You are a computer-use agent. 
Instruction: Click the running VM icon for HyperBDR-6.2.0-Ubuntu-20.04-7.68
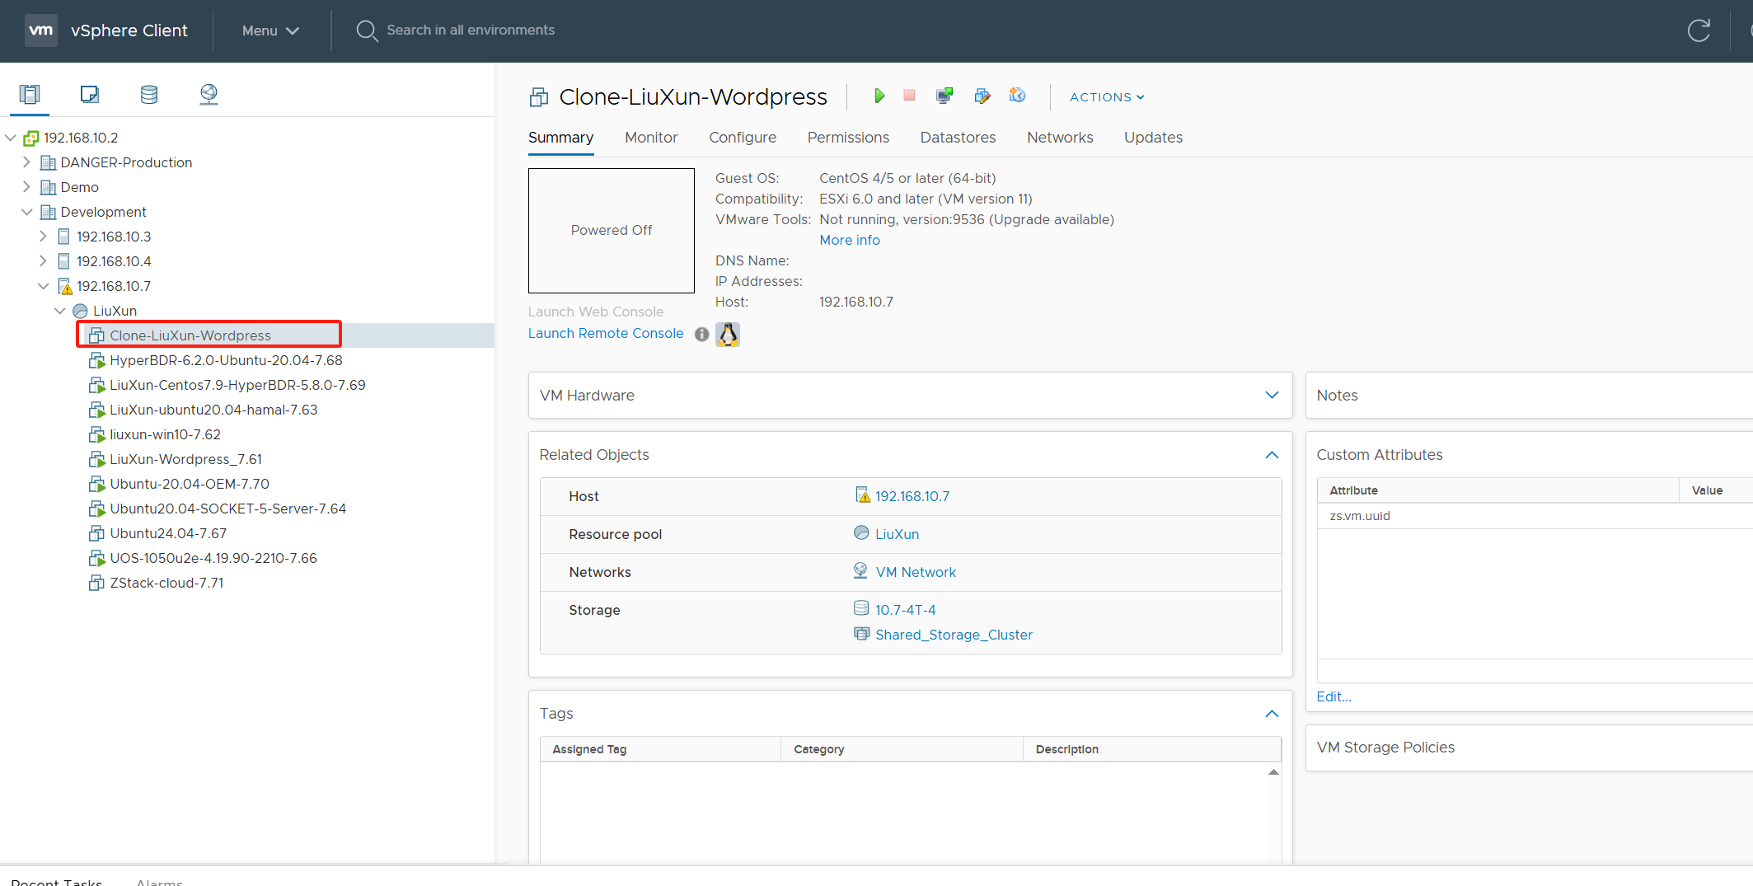coord(97,360)
